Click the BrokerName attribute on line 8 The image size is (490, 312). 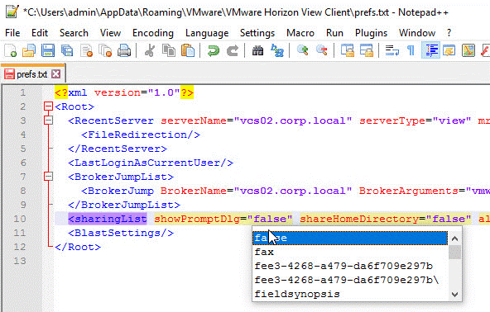[194, 191]
